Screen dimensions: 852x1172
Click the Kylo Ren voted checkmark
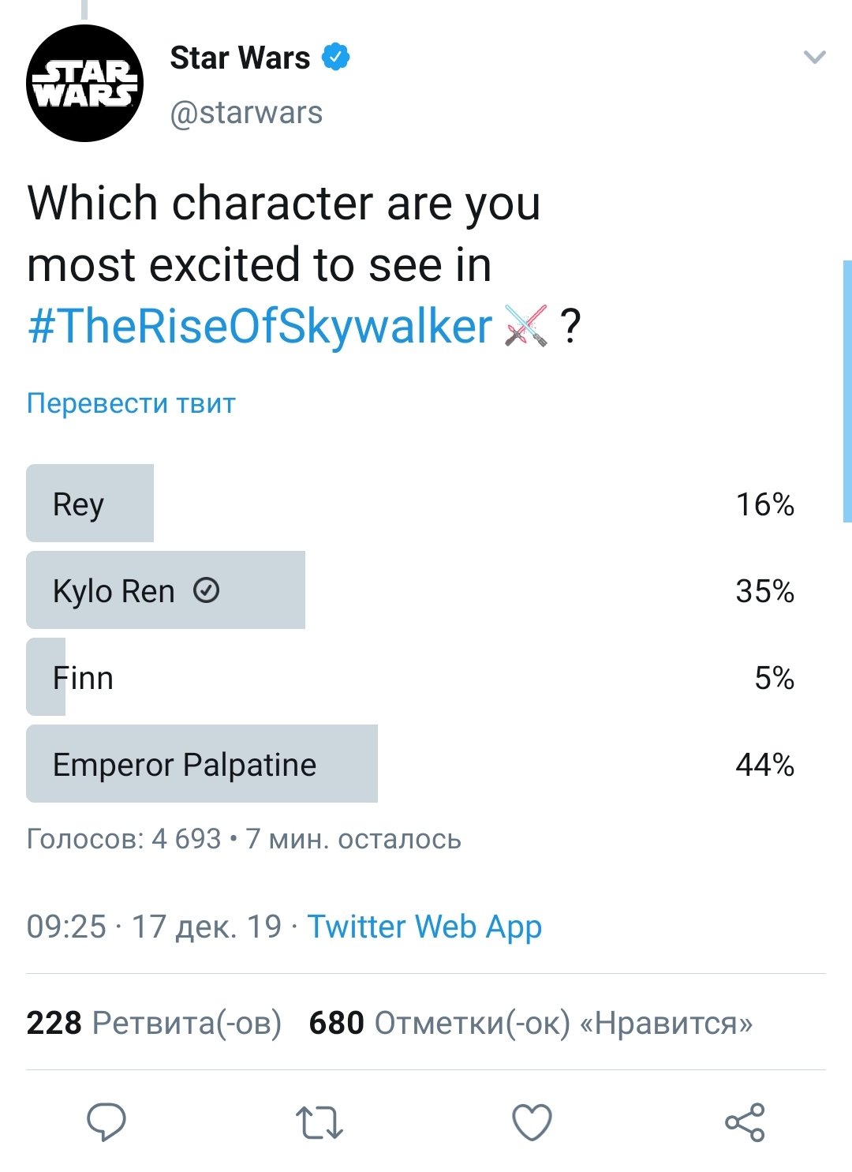click(x=207, y=590)
